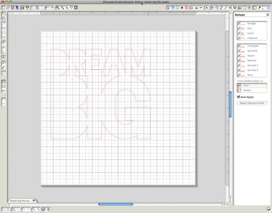
Task: Open the Library icon in the left toolbar
Action: click(x=3, y=86)
